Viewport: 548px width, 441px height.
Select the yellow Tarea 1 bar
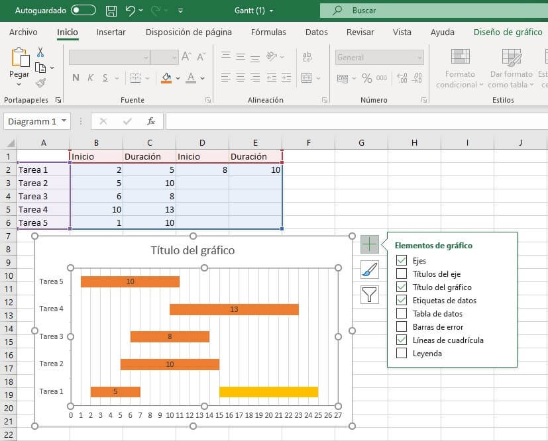pos(269,392)
